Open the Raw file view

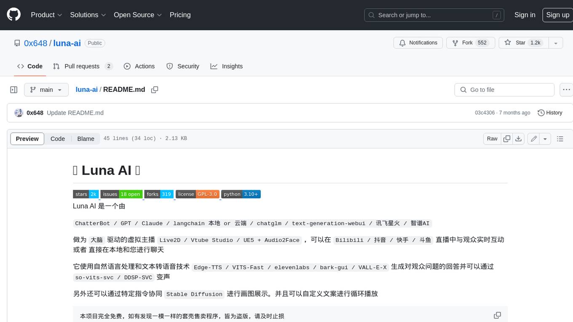pyautogui.click(x=492, y=139)
